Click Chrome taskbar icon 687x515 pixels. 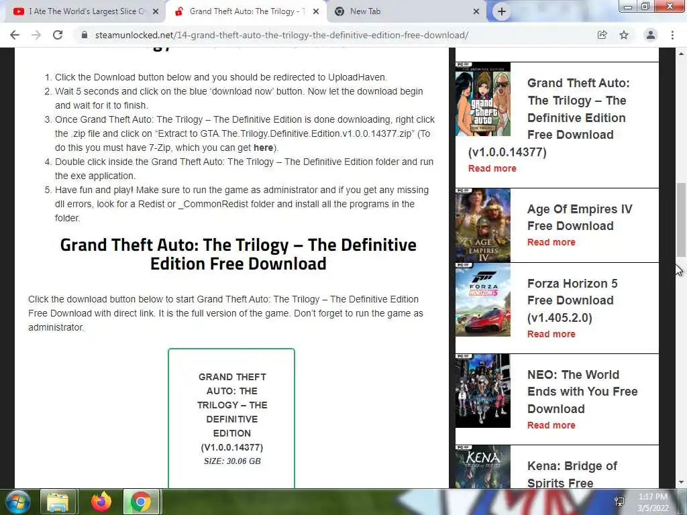(141, 502)
